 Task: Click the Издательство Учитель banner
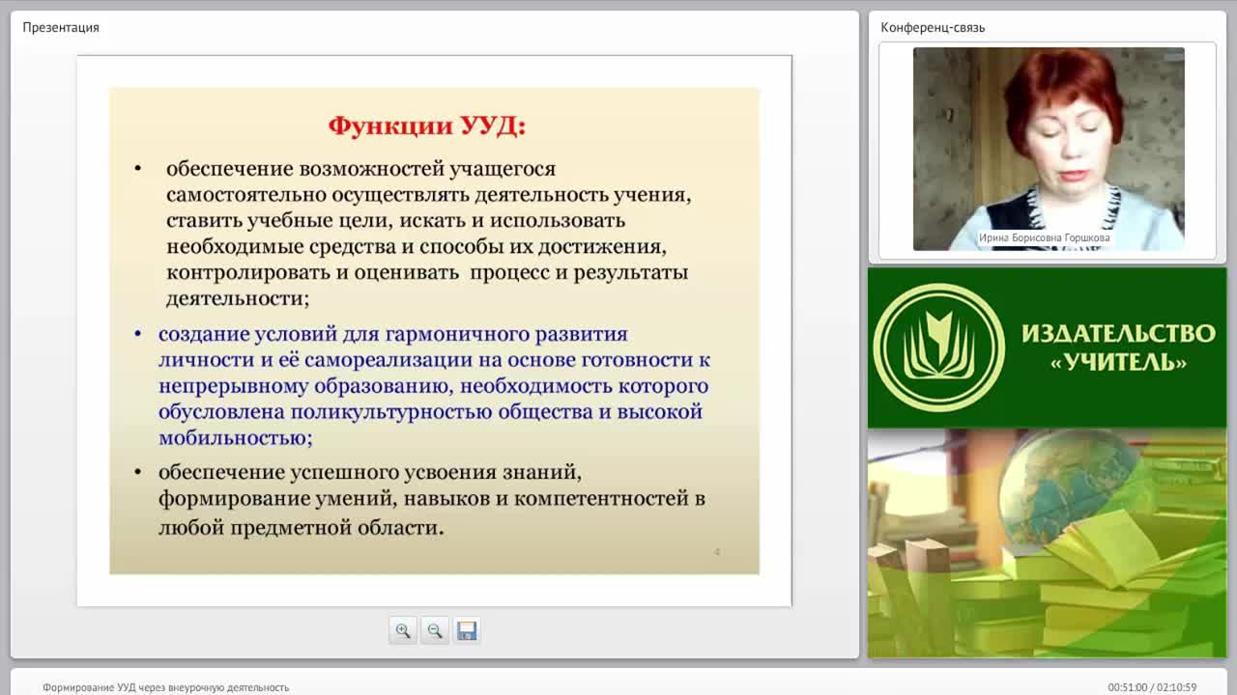click(1047, 347)
